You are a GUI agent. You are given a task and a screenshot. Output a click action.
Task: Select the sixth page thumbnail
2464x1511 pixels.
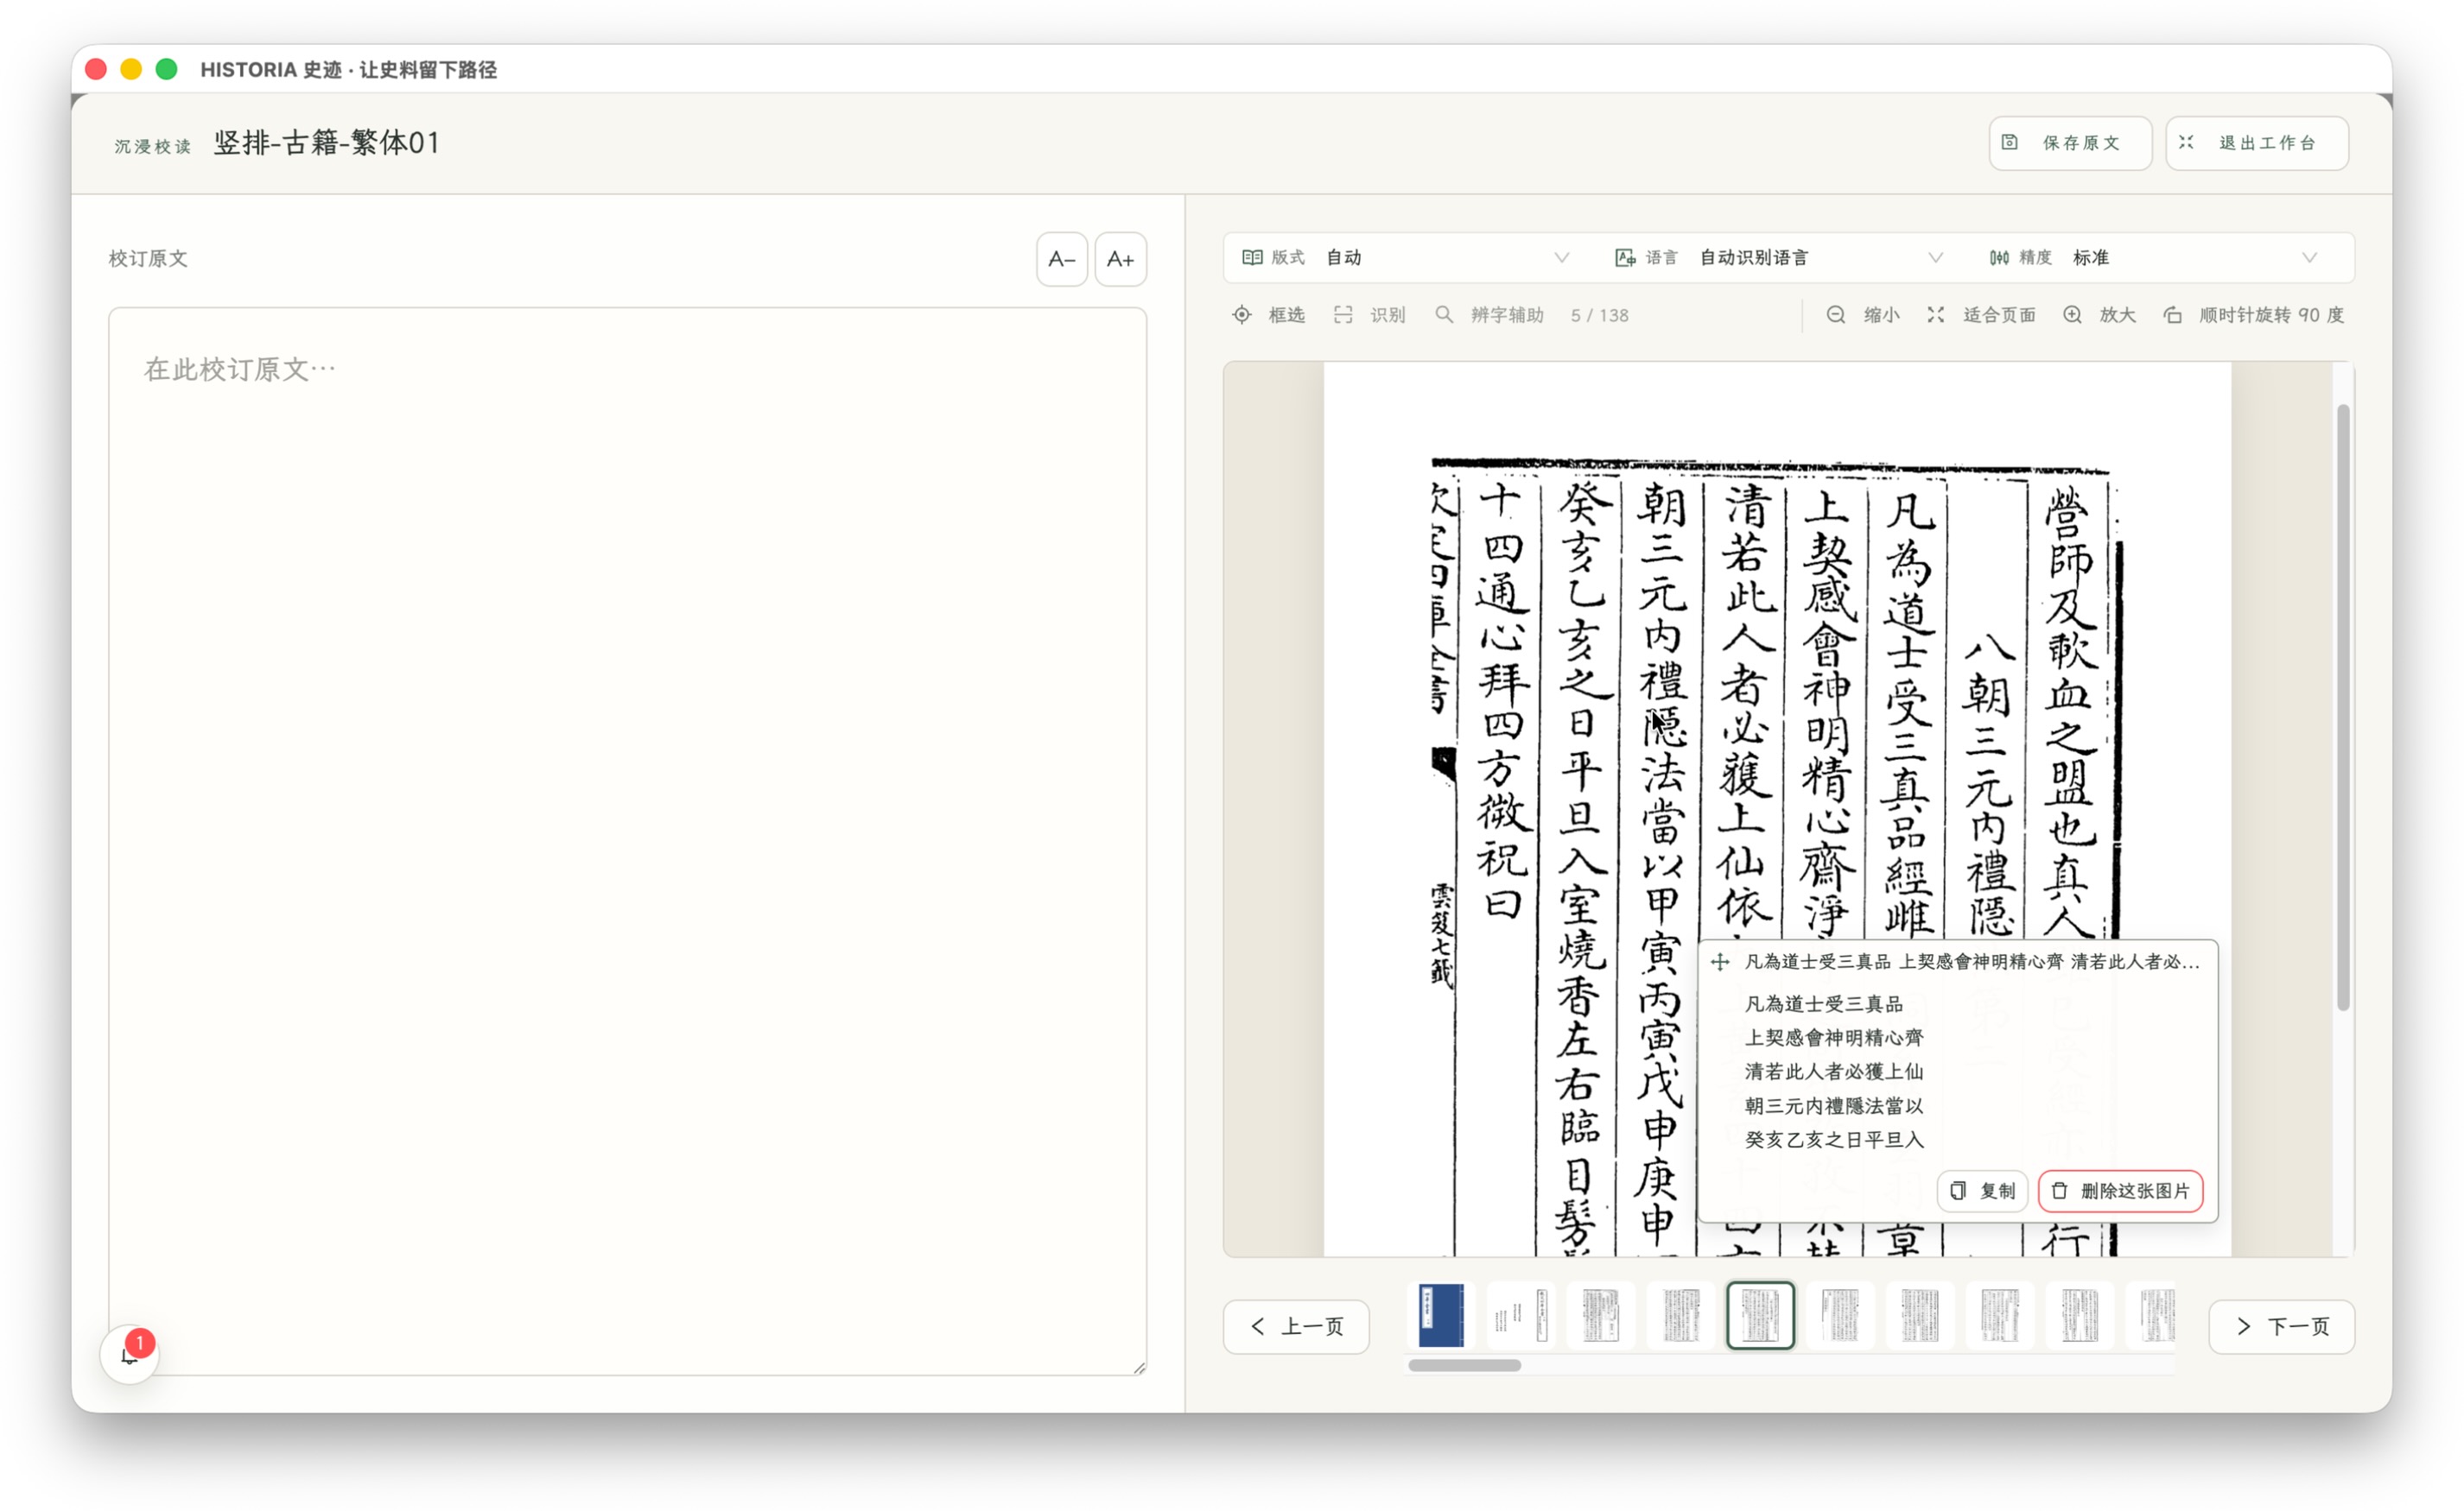1840,1315
